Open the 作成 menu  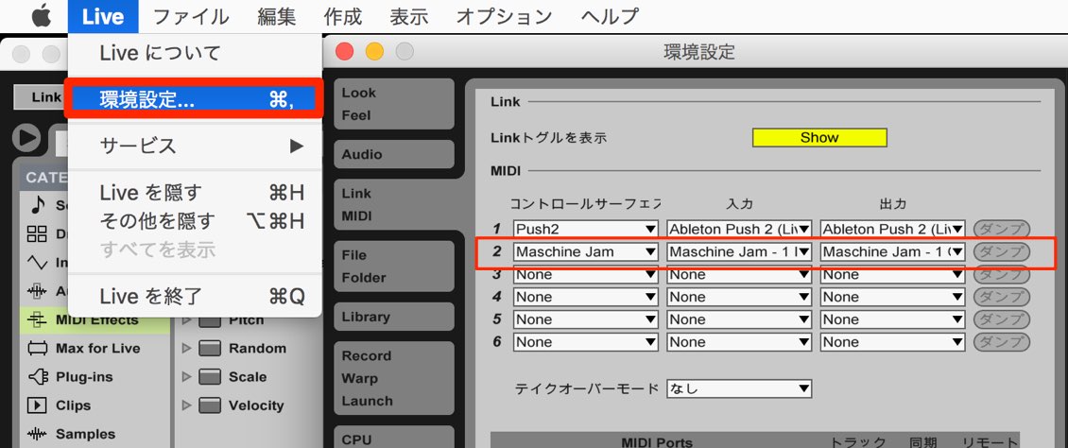click(342, 16)
